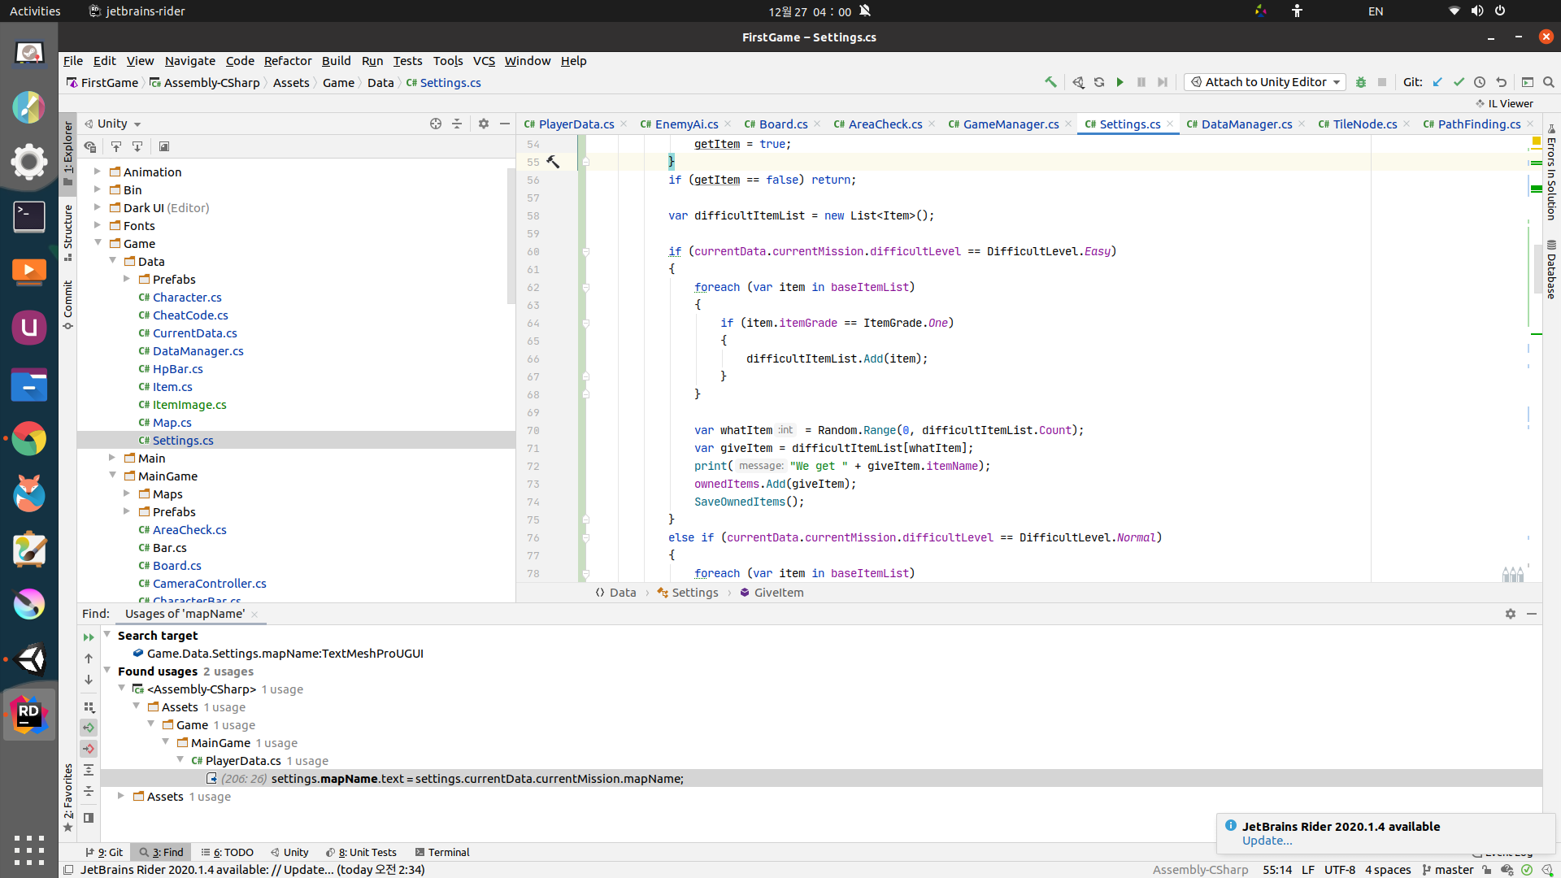This screenshot has width=1561, height=878.
Task: Click solution-wide analysis green check in status bar
Action: coord(1527,870)
